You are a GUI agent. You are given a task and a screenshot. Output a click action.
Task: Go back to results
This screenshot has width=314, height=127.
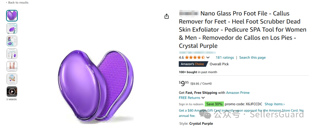[17, 3]
